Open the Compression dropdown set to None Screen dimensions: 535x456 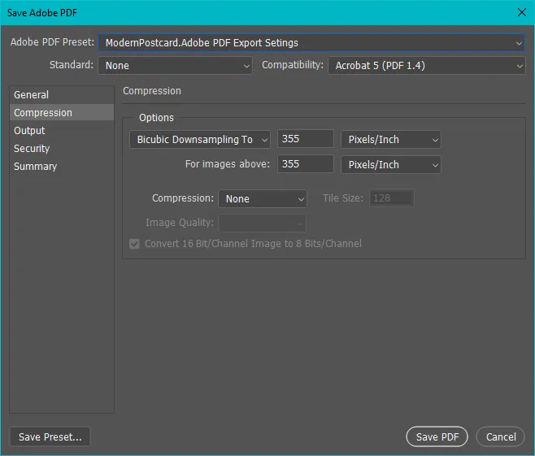(x=263, y=198)
